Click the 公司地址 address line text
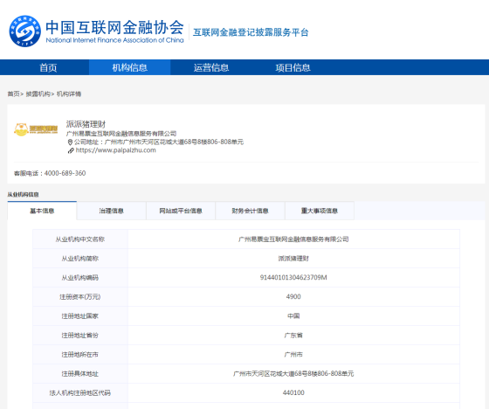 [x=159, y=142]
